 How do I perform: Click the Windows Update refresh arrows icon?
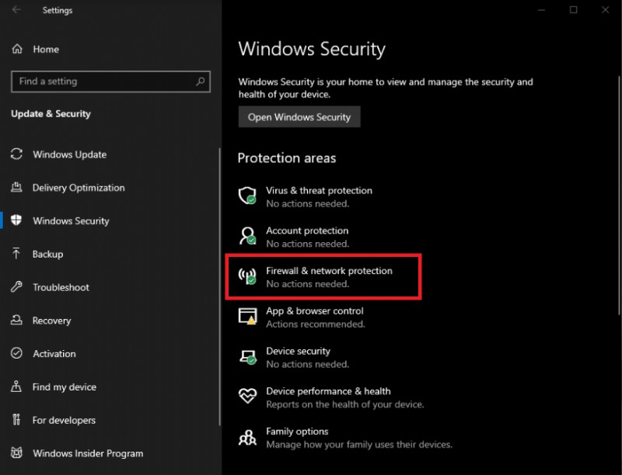coord(16,154)
